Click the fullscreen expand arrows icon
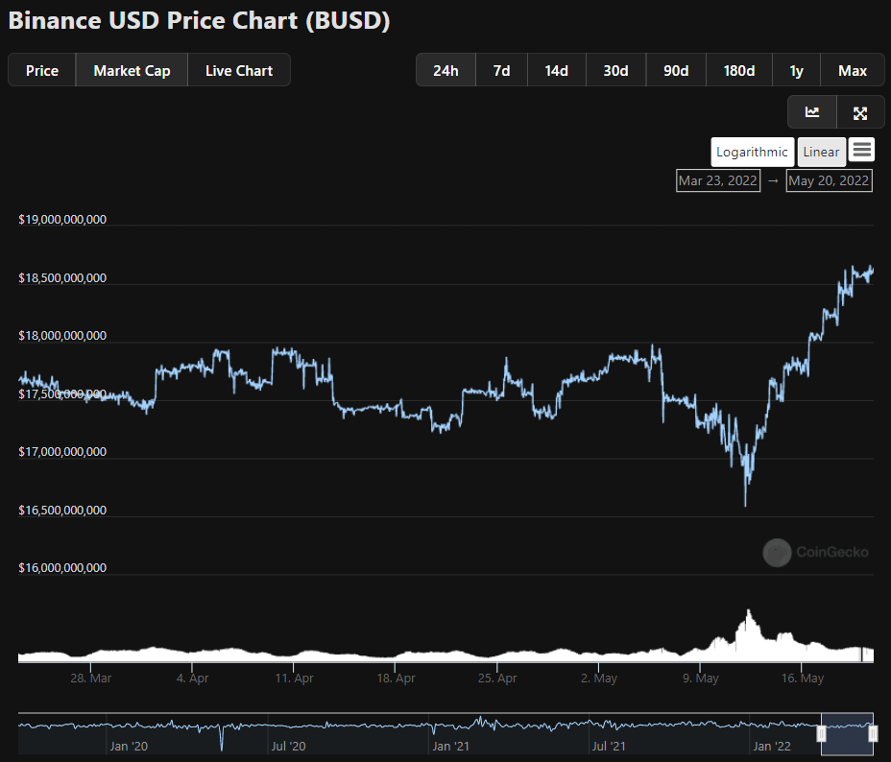This screenshot has width=891, height=762. click(860, 112)
